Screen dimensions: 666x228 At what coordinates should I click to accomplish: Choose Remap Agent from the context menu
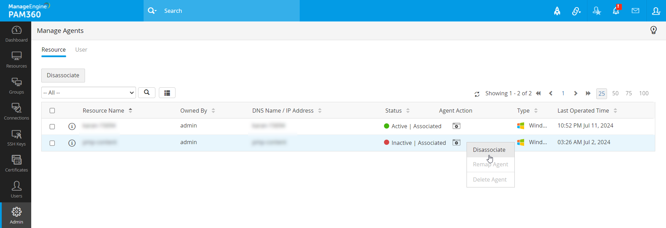point(490,164)
